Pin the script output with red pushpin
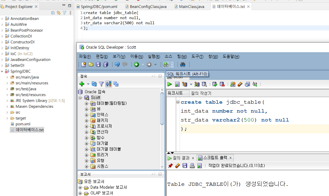The height and width of the screenshot is (196, 329). click(170, 165)
